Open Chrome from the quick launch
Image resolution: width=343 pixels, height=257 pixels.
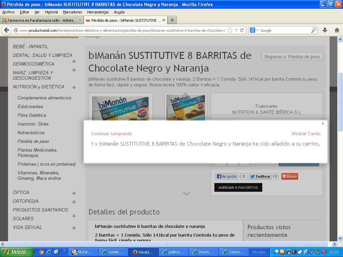tap(41, 252)
